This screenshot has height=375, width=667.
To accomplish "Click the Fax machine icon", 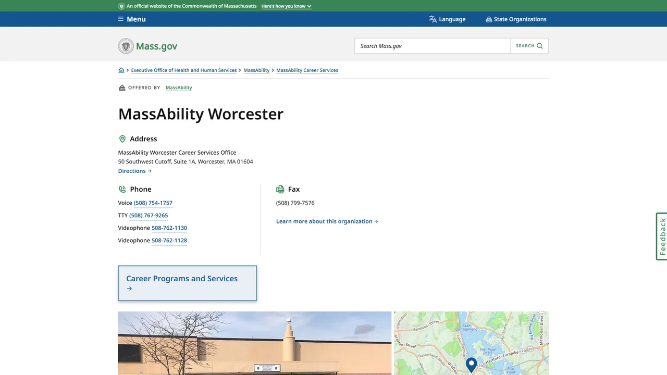I will (280, 190).
